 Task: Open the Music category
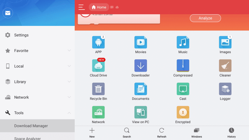coord(183,42)
